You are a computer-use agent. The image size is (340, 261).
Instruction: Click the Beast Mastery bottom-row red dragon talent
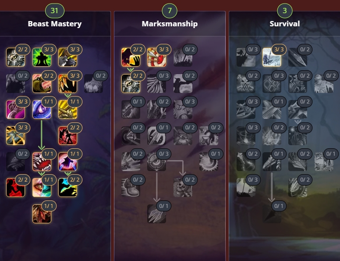[42, 214]
